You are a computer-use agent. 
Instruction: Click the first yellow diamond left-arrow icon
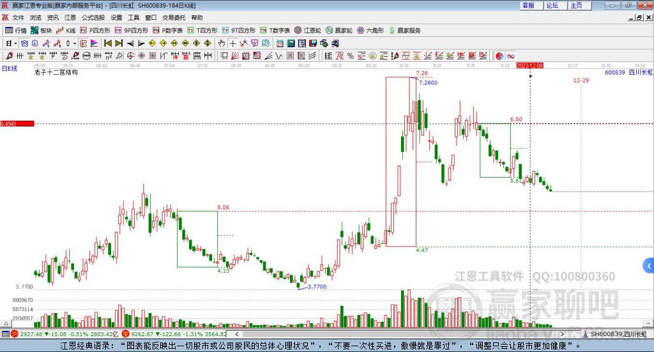tap(152, 43)
